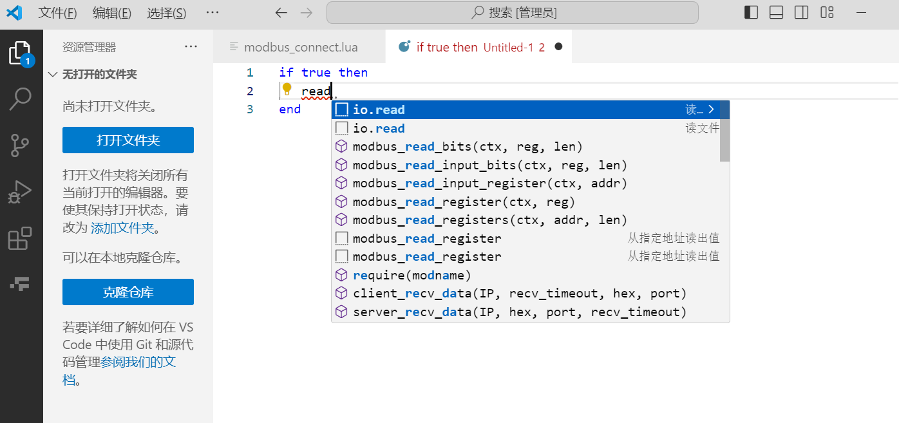Toggle the primary side bar visibility
This screenshot has height=423, width=899.
751,13
